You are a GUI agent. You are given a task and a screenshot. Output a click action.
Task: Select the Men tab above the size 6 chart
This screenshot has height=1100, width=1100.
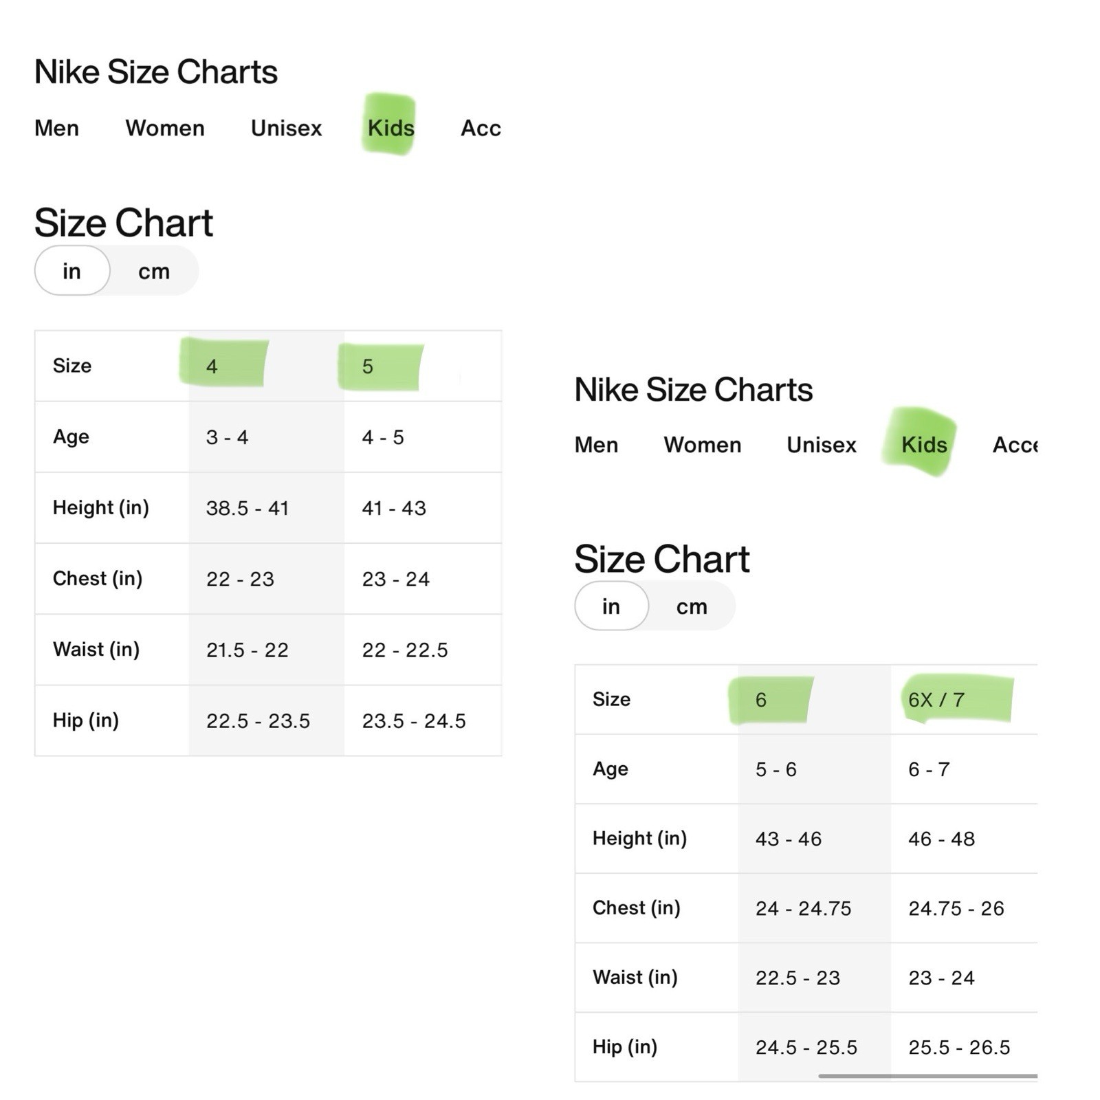coord(596,445)
